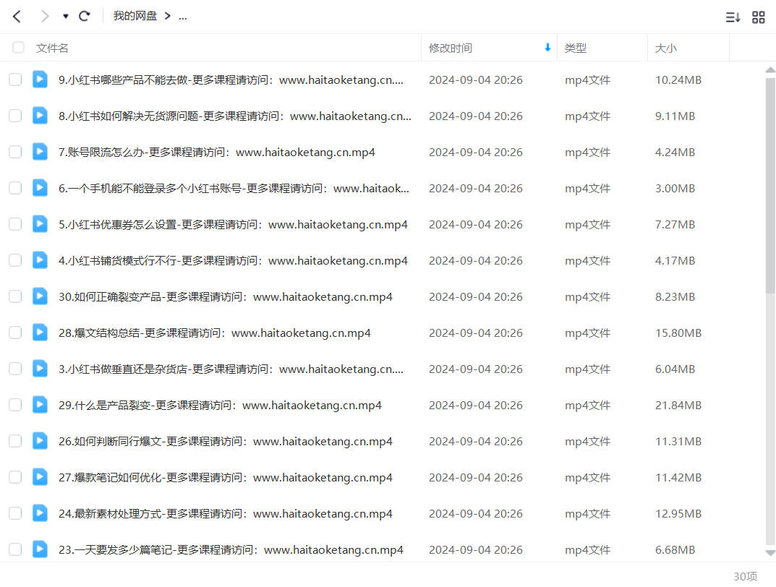The image size is (776, 587).
Task: Click video icon of 28.爆文结构总结
Action: pyautogui.click(x=40, y=332)
